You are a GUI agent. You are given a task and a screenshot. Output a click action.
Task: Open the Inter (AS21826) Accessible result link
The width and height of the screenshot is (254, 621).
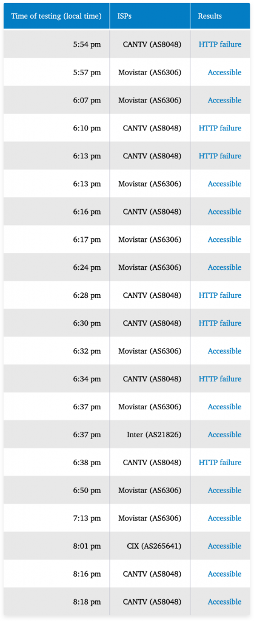coord(224,434)
